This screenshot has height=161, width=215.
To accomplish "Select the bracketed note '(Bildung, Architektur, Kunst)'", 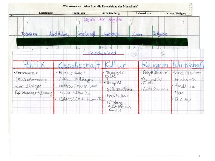I will tap(119, 106).
